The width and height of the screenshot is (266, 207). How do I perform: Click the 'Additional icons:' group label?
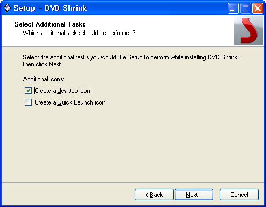[44, 79]
